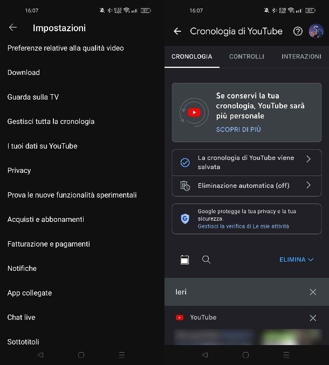Viewport: 329px width, 365px height.
Task: Open account profile avatar
Action: [316, 31]
